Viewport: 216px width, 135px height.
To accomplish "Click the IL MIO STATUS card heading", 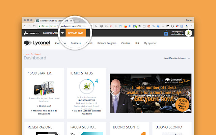I will click(x=82, y=73).
